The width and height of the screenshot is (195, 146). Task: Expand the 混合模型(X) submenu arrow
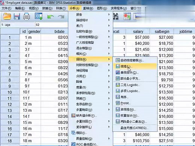coord(109,48)
